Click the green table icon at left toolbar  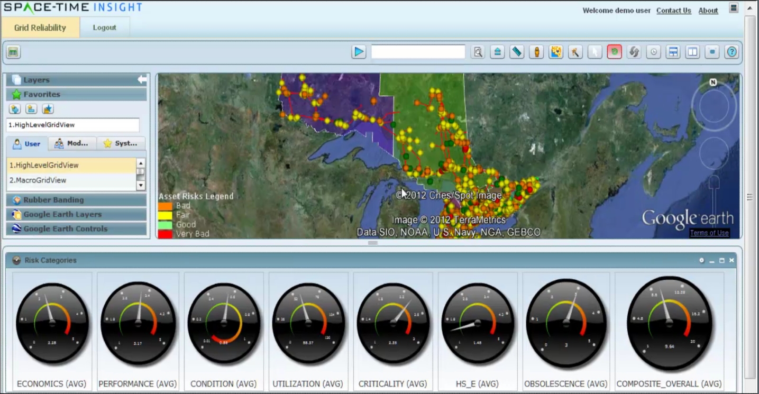coord(13,52)
